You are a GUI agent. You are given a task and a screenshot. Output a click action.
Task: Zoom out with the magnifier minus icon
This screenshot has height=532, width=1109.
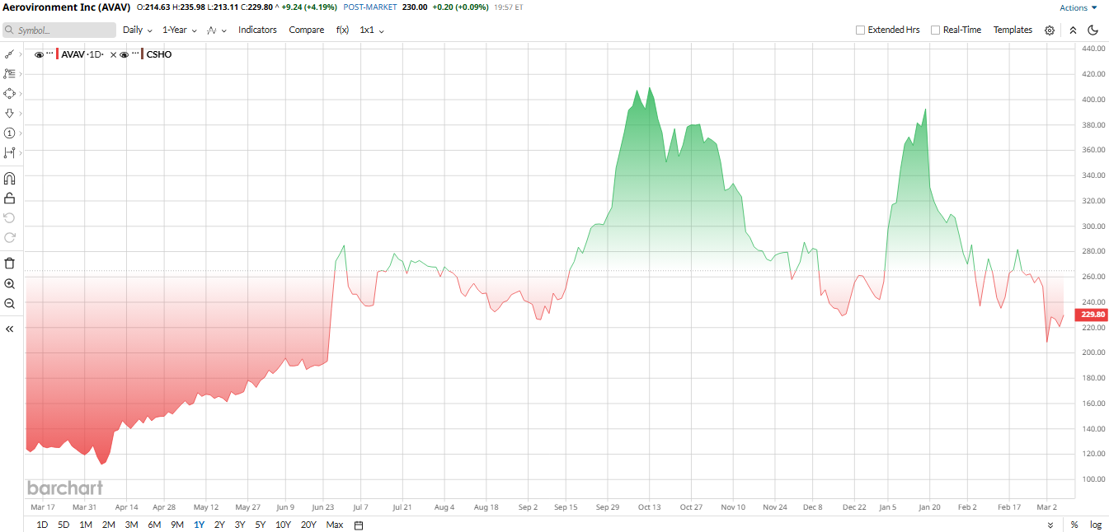tap(9, 303)
